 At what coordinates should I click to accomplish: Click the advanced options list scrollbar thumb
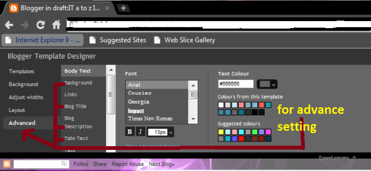(111, 94)
